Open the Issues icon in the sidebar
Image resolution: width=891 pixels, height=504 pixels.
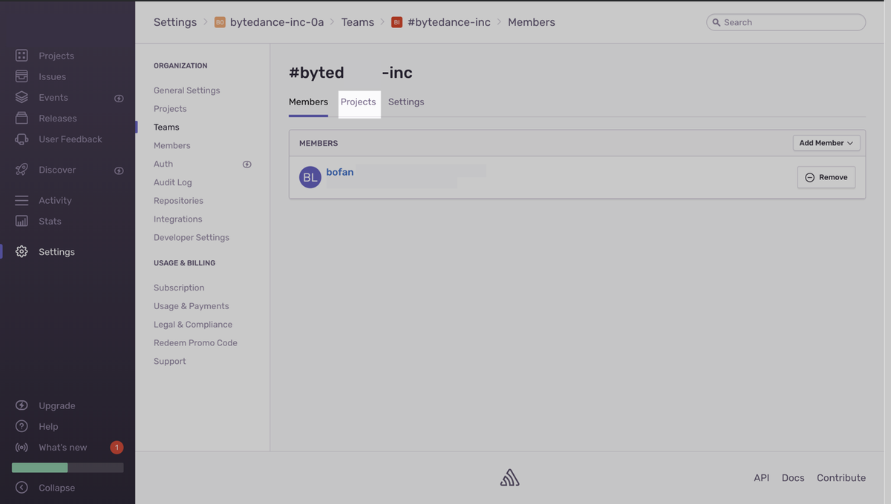tap(22, 76)
